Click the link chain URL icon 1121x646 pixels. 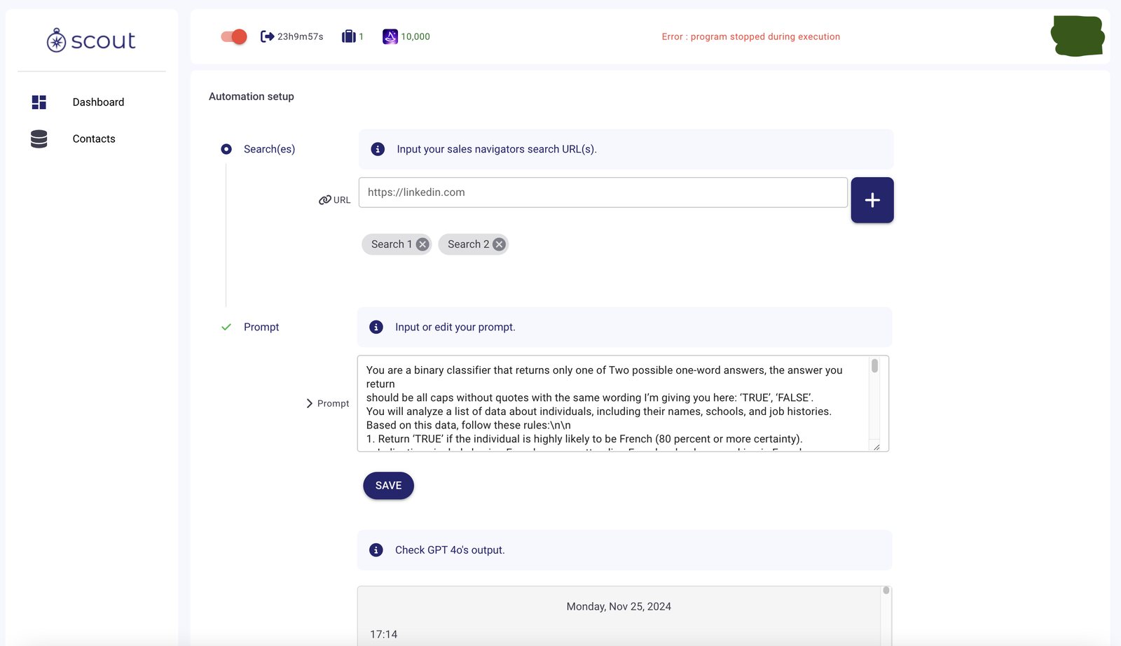[325, 200]
